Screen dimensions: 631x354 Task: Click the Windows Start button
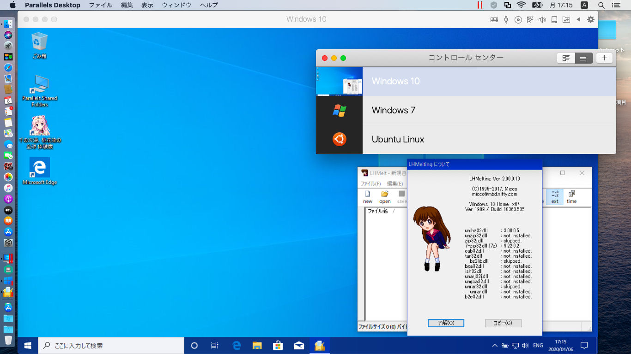tap(28, 345)
